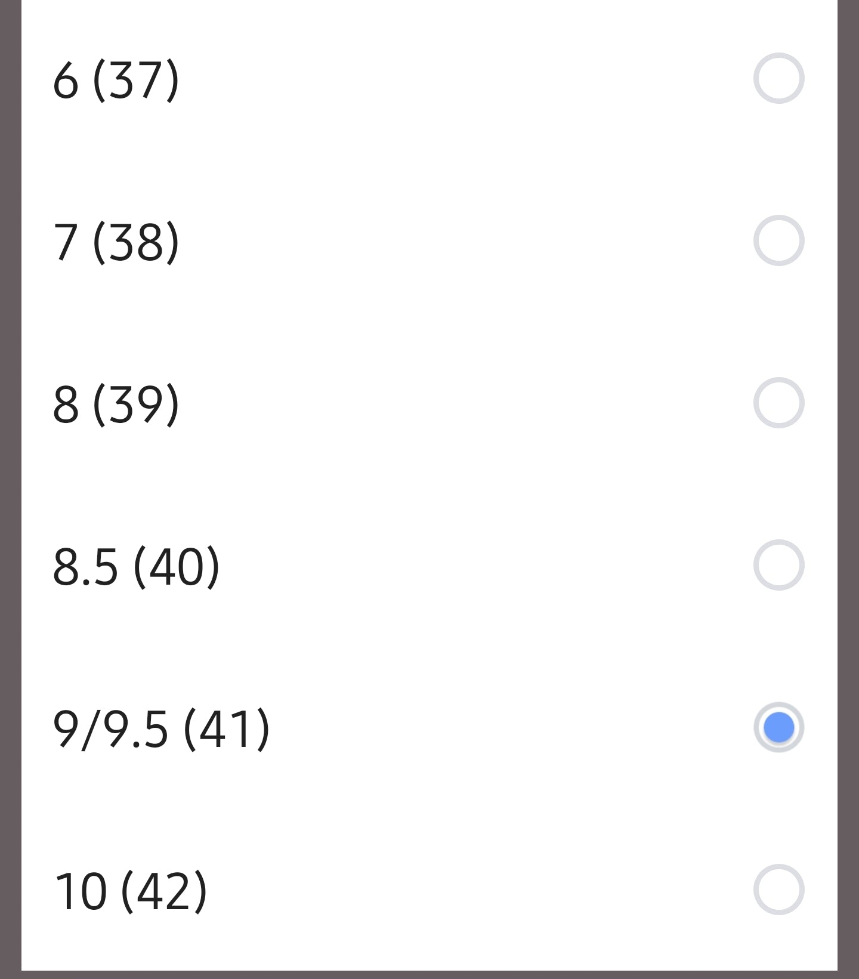Click the "8 (39)" label text
This screenshot has height=979, width=859.
point(116,405)
